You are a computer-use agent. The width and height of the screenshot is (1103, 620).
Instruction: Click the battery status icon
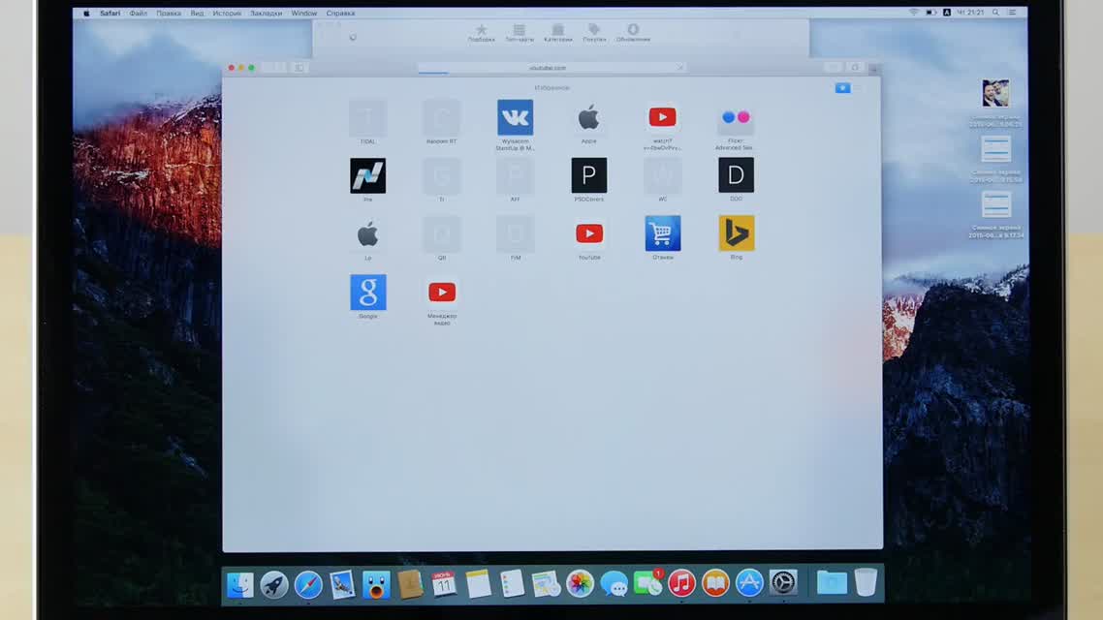pyautogui.click(x=930, y=13)
